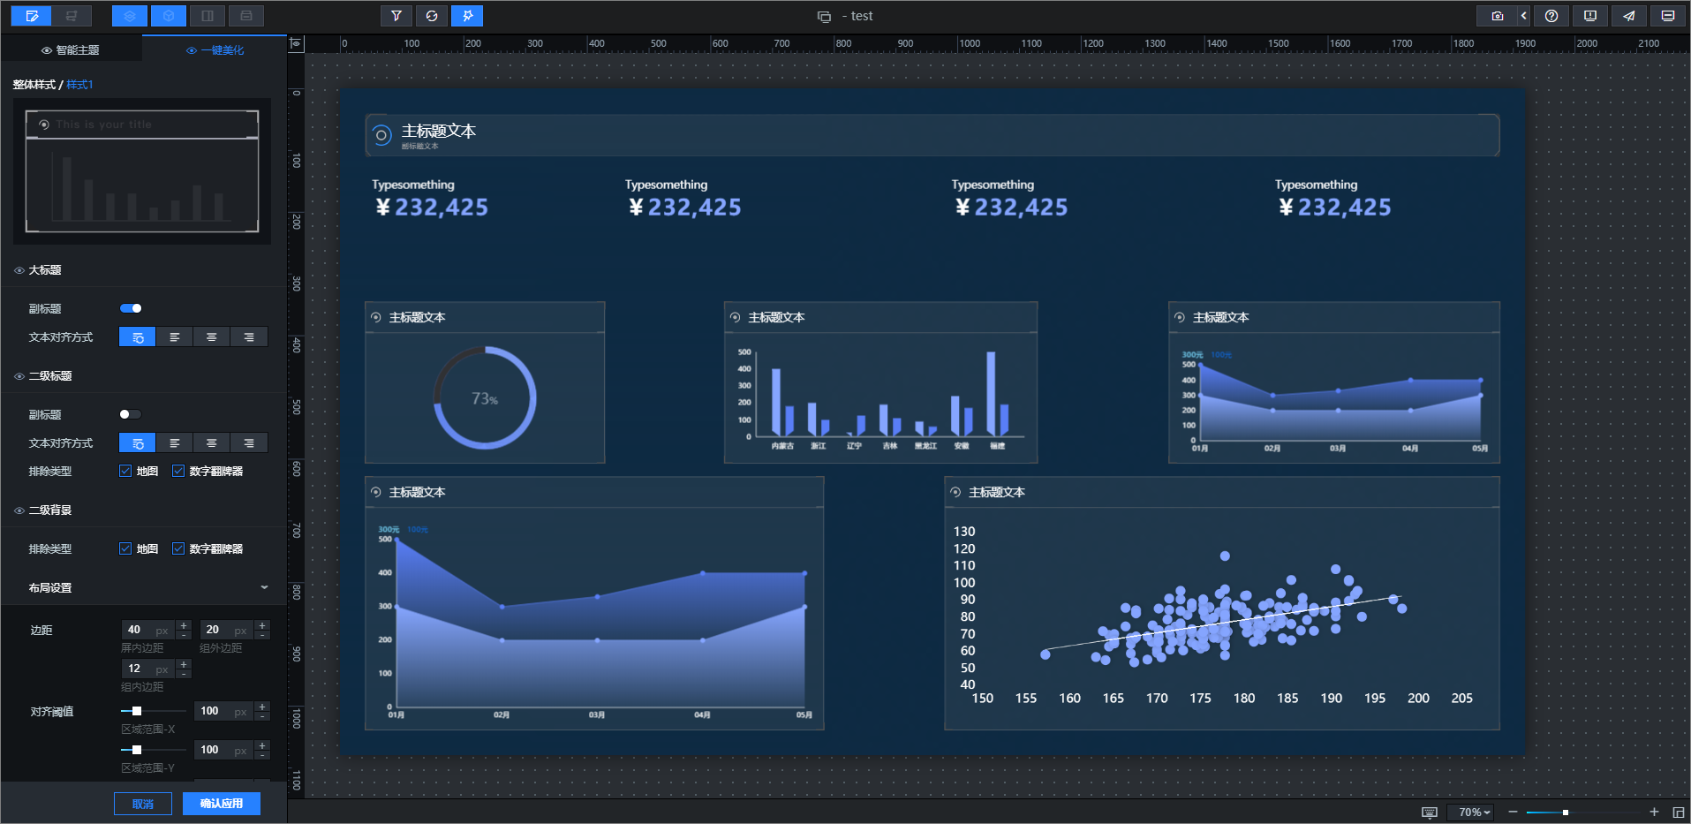The width and height of the screenshot is (1691, 824).
Task: Increase the 区域范围-X value with plus
Action: (x=262, y=707)
